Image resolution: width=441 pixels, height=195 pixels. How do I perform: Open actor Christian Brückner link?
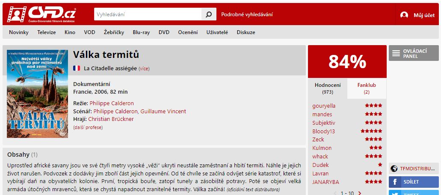pos(111,119)
